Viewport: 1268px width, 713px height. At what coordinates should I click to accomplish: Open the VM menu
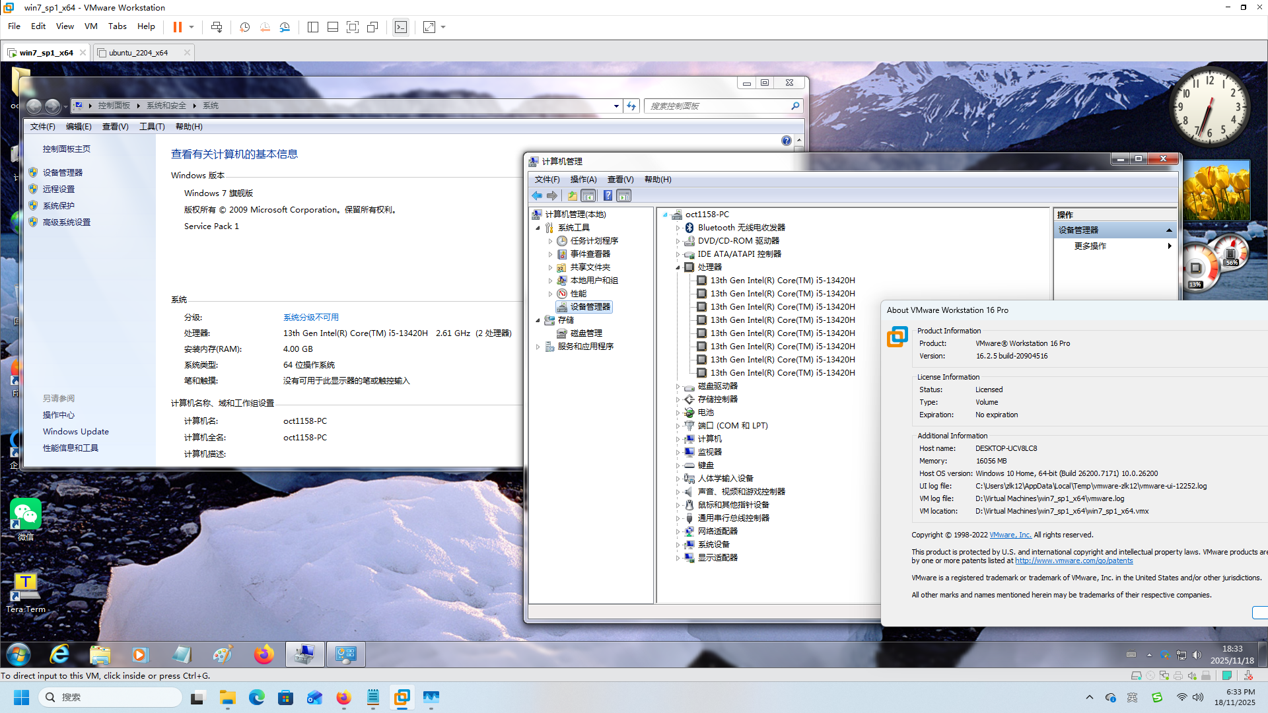[90, 26]
